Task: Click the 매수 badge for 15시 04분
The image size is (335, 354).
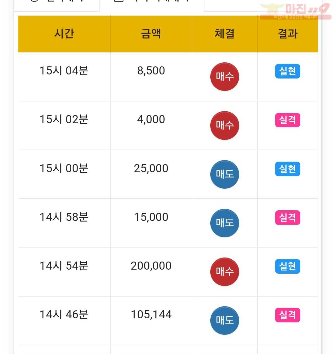Action: coord(225,77)
